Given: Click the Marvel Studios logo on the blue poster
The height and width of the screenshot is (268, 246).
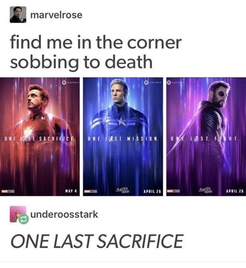Looking at the screenshot, I should pos(91,192).
